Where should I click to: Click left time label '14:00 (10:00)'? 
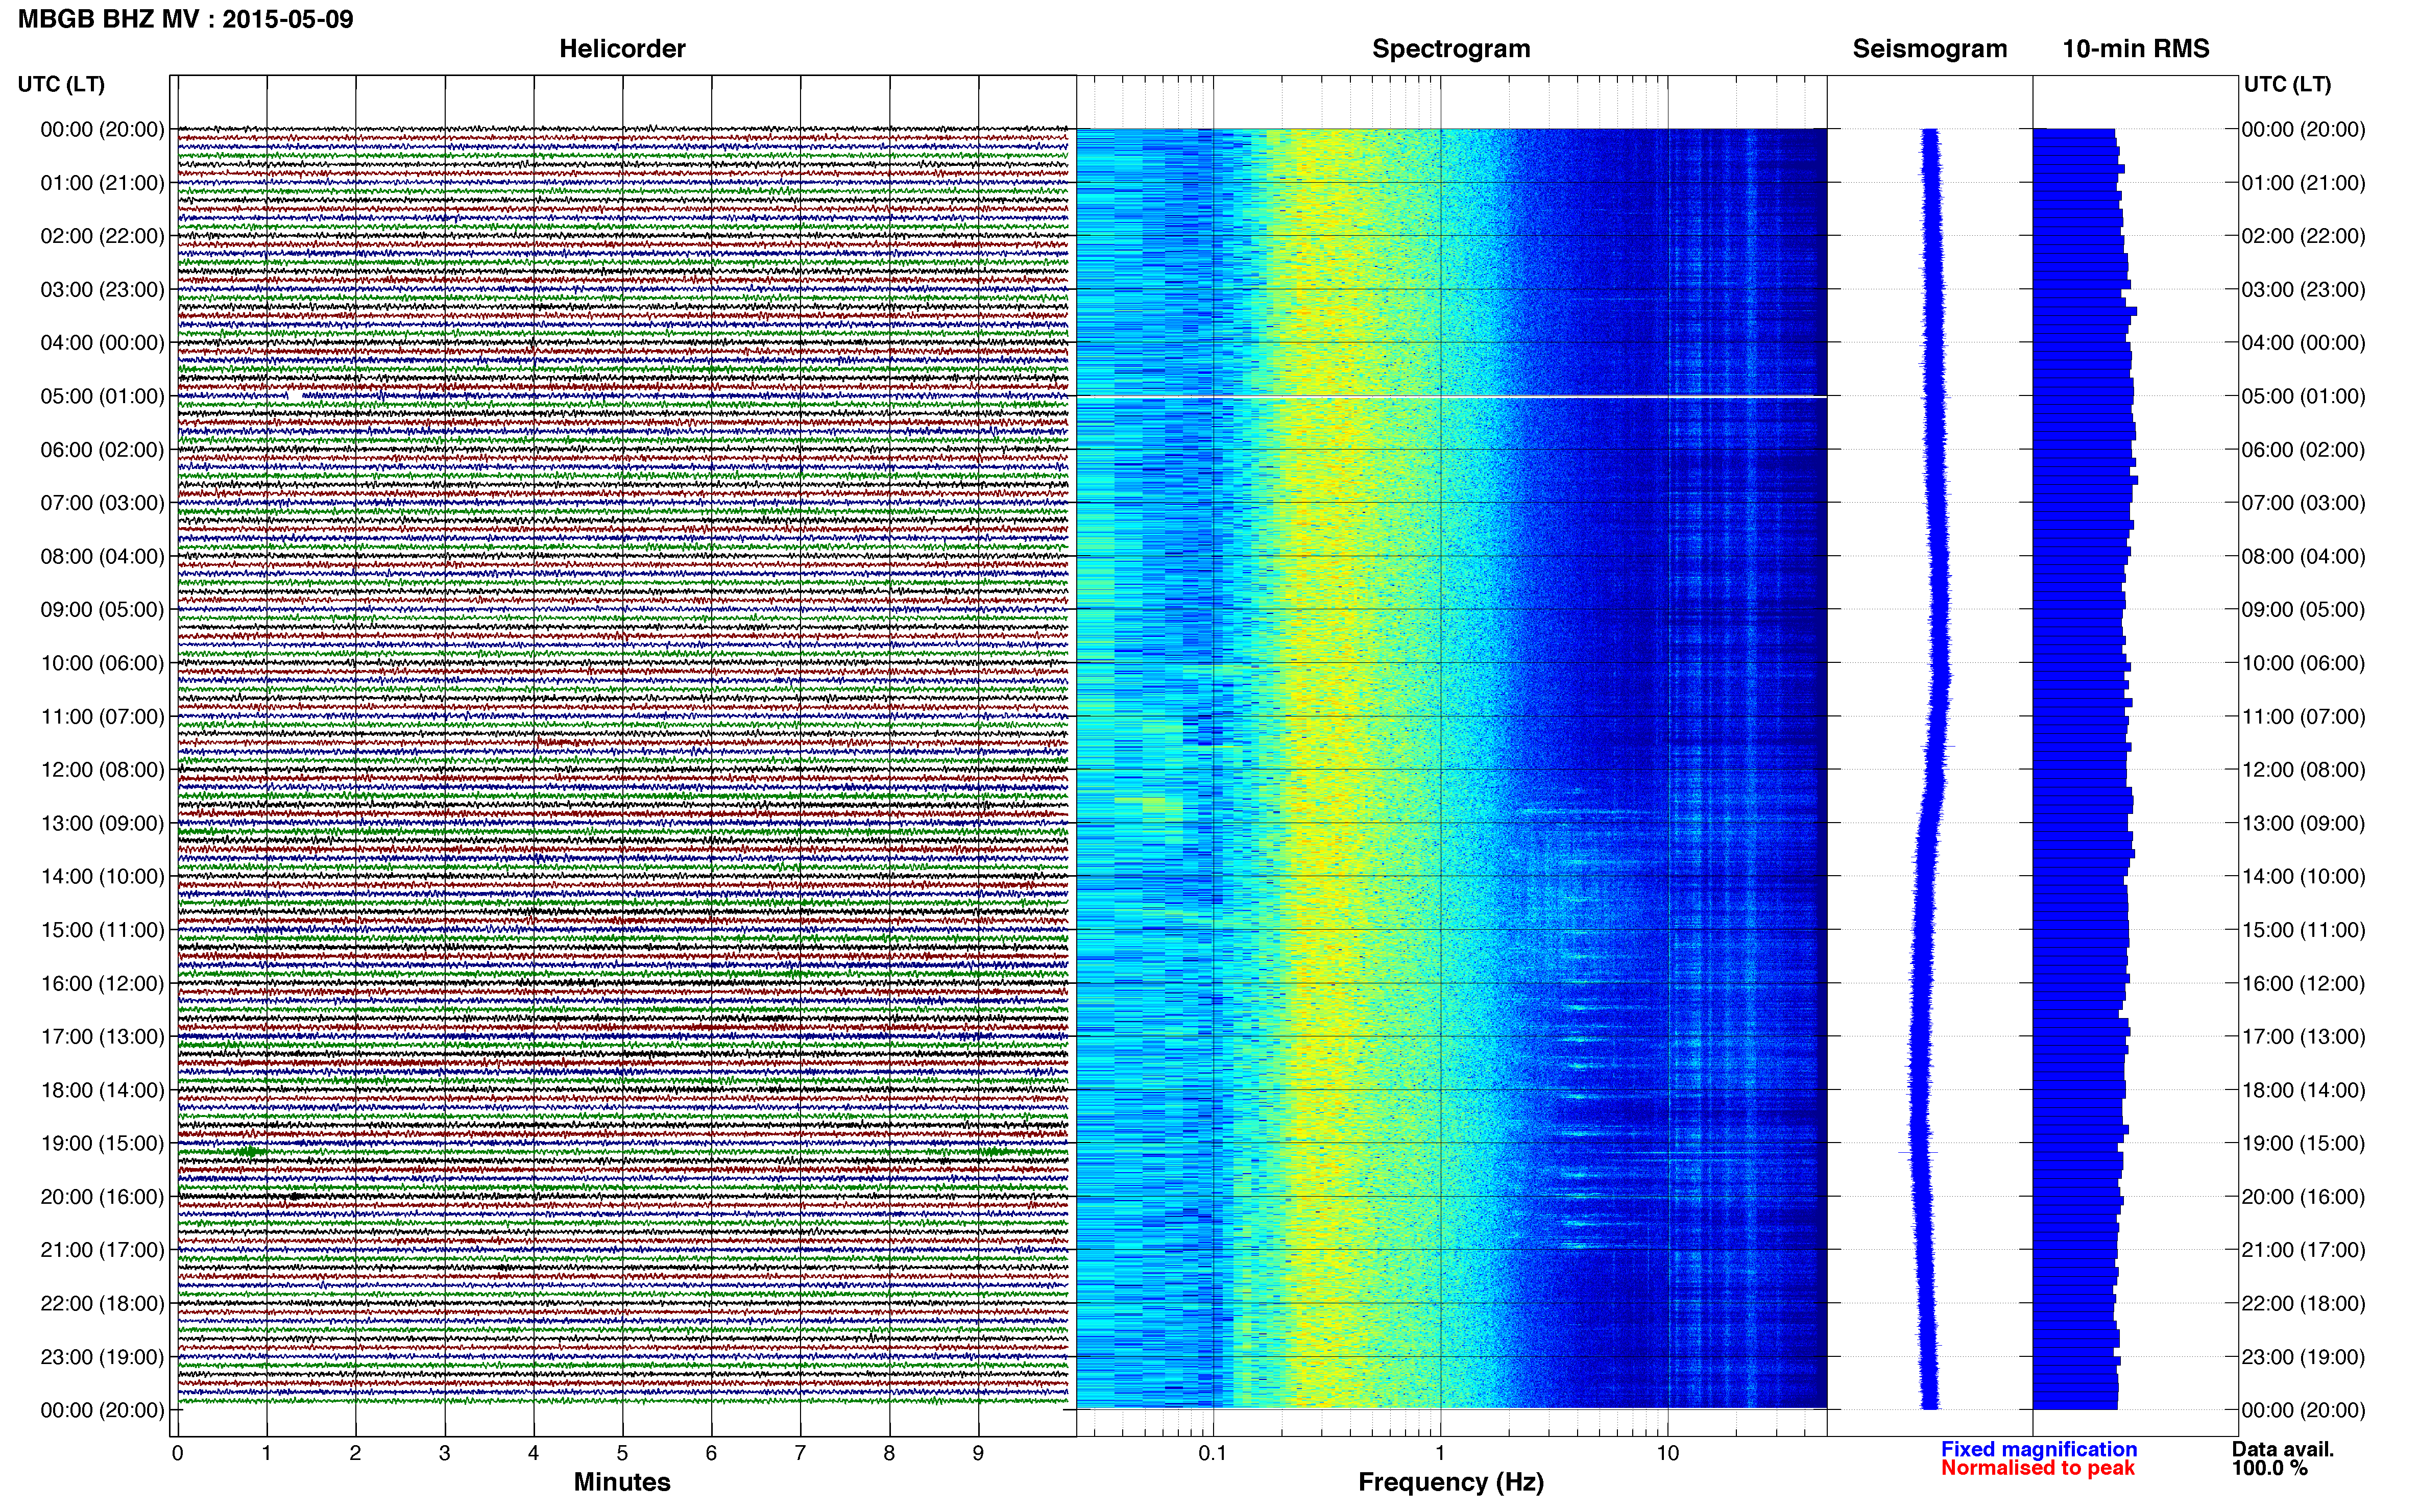point(102,876)
